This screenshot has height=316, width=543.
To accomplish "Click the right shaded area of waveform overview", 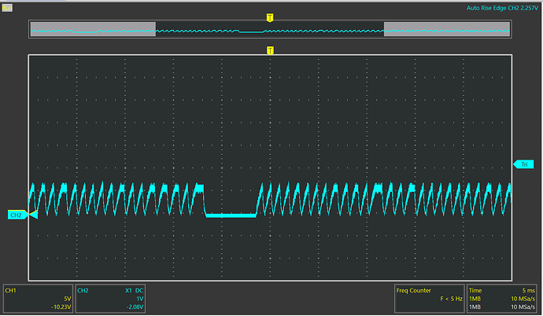I will 446,29.
